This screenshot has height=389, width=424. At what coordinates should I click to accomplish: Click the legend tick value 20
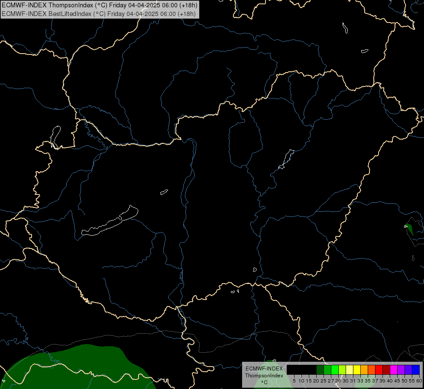(x=316, y=381)
